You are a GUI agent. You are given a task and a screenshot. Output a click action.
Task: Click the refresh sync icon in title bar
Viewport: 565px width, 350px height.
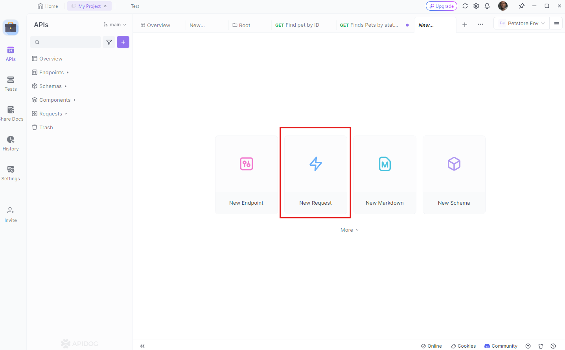coord(465,6)
